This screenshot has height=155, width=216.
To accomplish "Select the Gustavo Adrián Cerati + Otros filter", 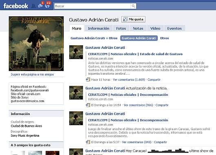I will (94, 38).
